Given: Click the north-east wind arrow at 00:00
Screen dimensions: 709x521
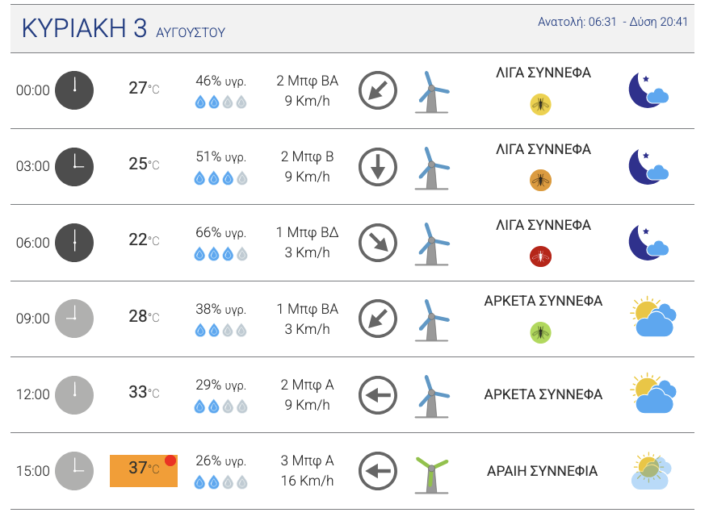Looking at the screenshot, I should tap(378, 90).
